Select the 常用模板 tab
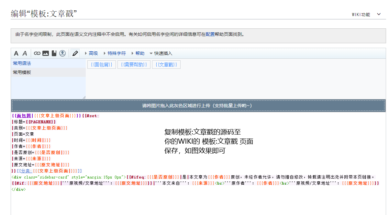Viewport: 389px width, 215px height. [22, 73]
